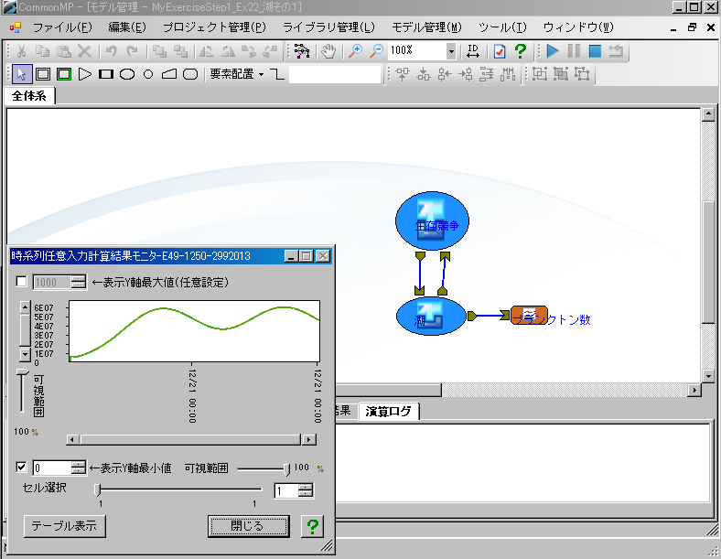Pick the rounded rectangle element shape
Image resolution: width=721 pixels, height=559 pixels.
[x=190, y=74]
